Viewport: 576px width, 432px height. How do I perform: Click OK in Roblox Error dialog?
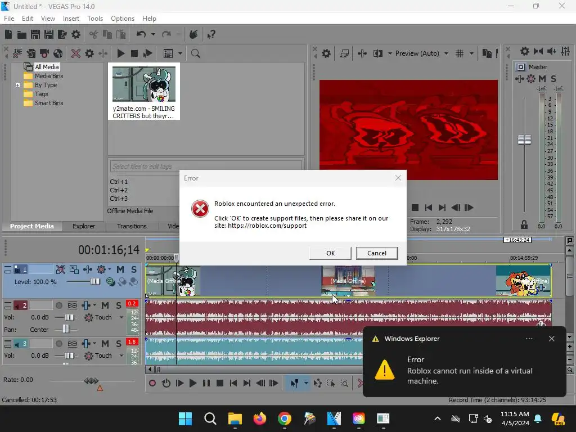pyautogui.click(x=330, y=253)
